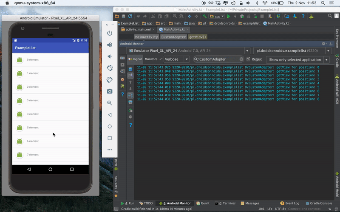340x212 pixels.
Task: Open the pl.droidsonroids.examplelist process dropdown
Action: click(x=292, y=51)
